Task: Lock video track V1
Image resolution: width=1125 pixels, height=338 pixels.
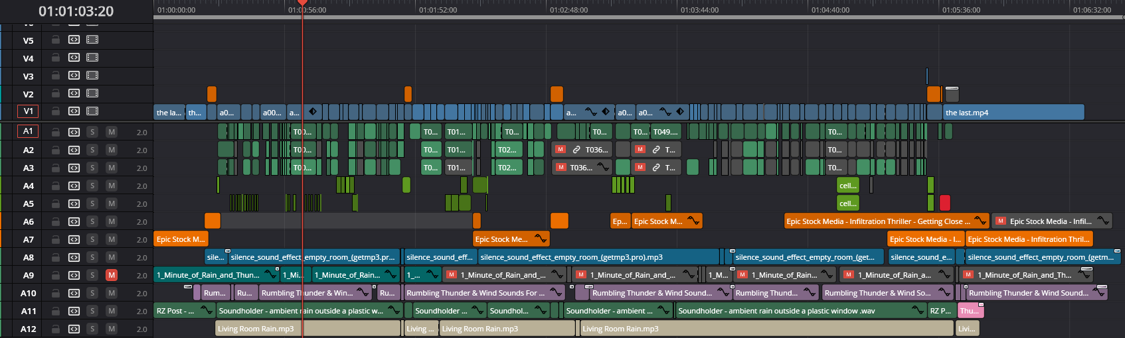Action: coord(56,111)
